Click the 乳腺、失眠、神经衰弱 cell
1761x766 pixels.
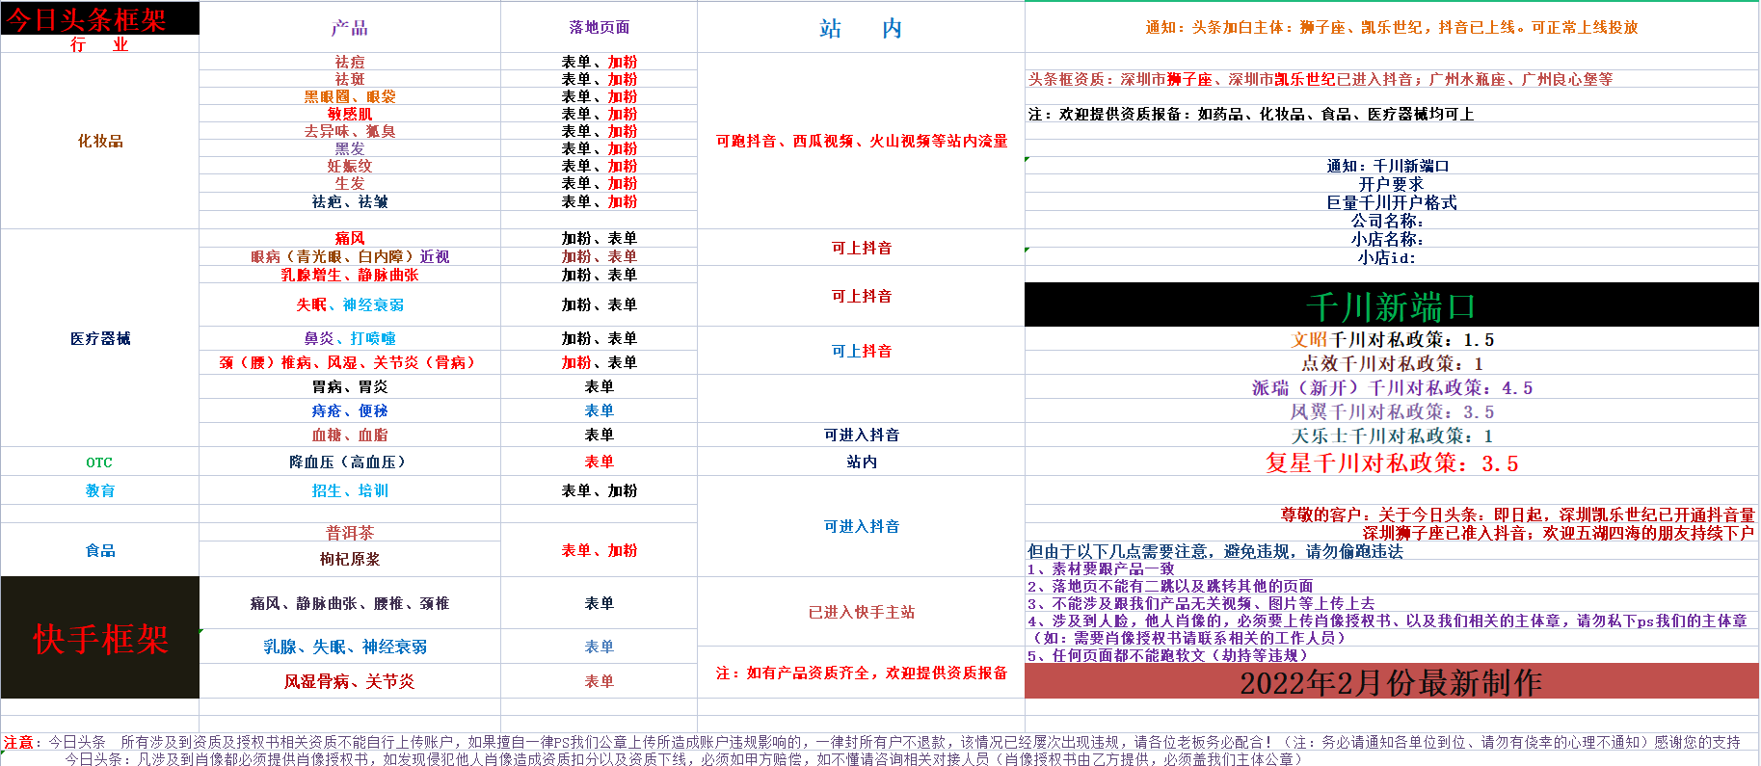point(350,647)
